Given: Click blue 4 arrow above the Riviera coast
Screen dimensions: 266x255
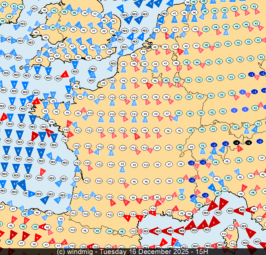Looking at the screenshot, I should 211,187.
